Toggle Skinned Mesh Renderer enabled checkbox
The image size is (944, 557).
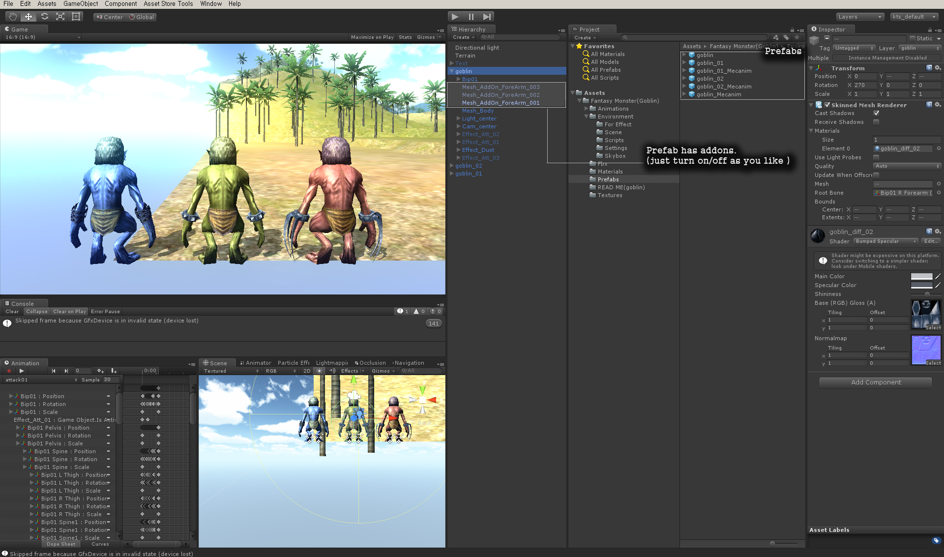(827, 105)
